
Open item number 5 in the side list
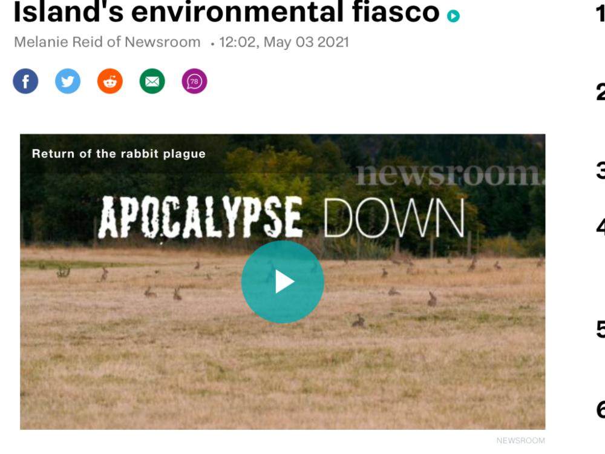pos(600,329)
